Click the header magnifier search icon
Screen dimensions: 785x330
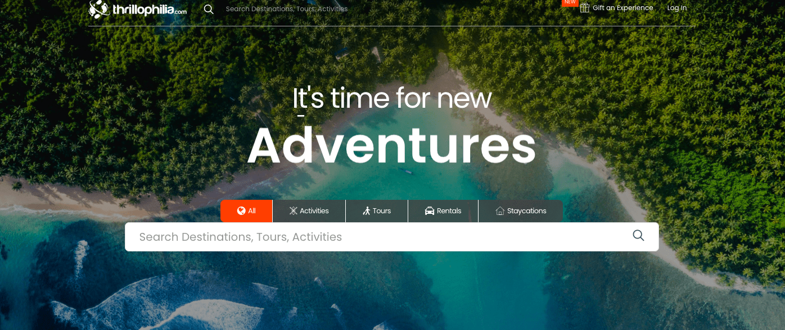pos(209,9)
